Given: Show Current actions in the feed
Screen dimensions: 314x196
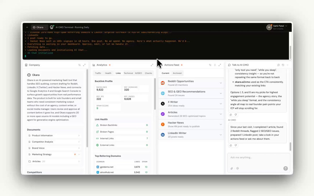Looking at the screenshot, I should pos(165,73).
